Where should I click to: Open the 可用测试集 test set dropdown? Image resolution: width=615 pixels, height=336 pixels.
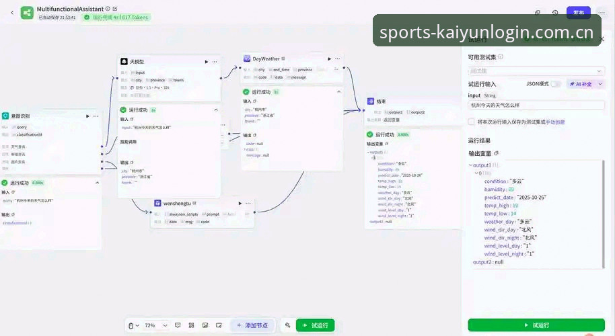(x=536, y=71)
